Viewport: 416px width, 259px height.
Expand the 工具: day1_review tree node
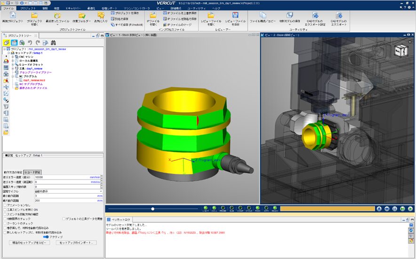pos(13,68)
